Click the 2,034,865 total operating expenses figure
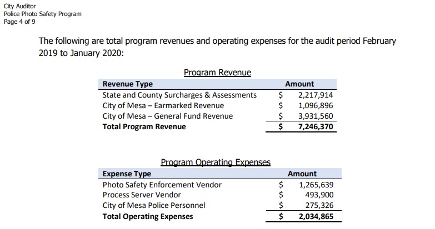The image size is (435, 229). tap(316, 216)
